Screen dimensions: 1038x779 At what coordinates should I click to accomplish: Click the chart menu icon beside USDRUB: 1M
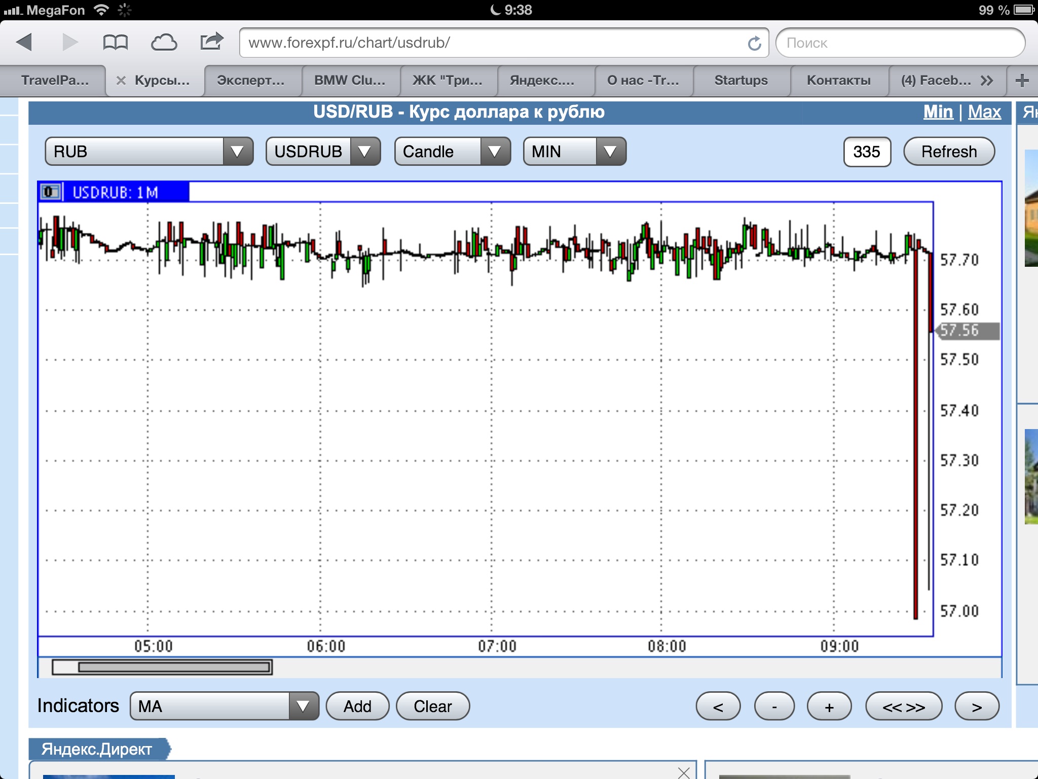point(50,192)
